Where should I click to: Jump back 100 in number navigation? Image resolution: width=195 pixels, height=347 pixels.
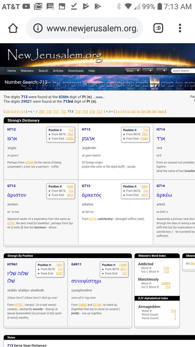coord(8,112)
